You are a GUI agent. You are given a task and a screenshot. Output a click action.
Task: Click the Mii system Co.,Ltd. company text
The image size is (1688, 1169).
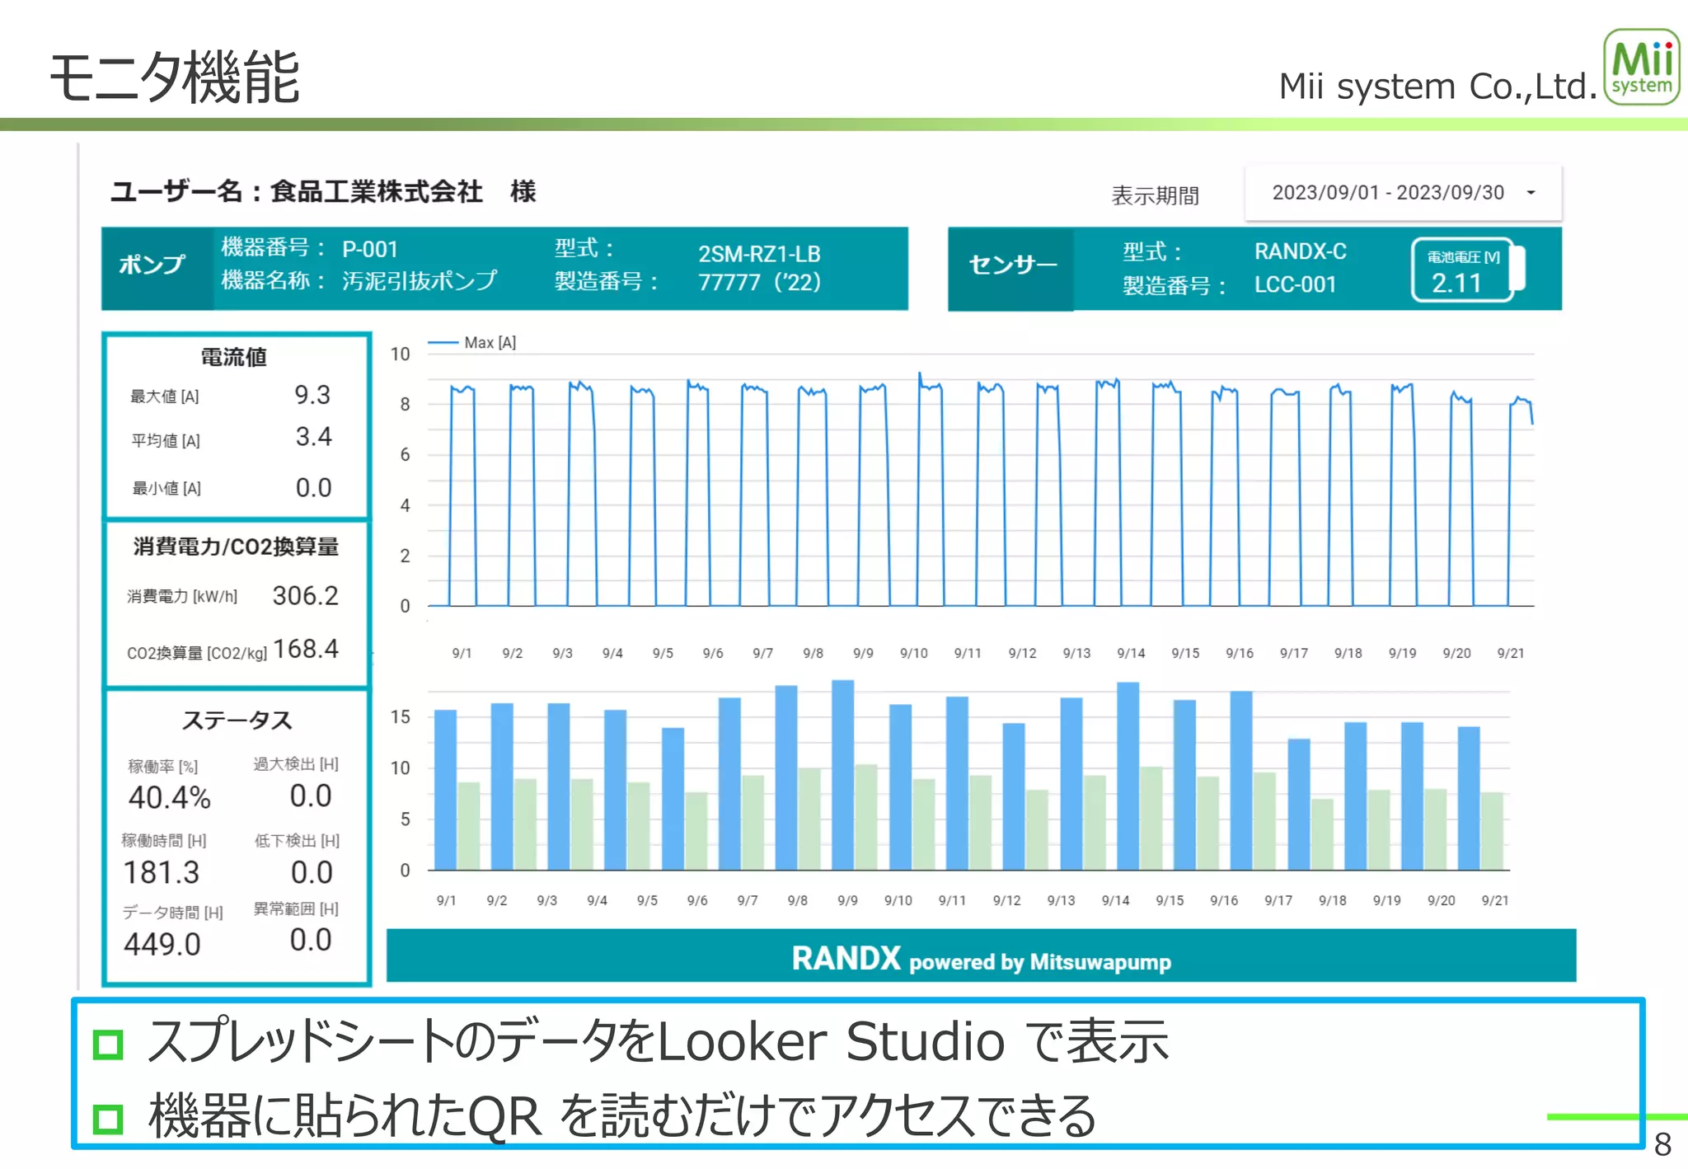pos(1437,86)
